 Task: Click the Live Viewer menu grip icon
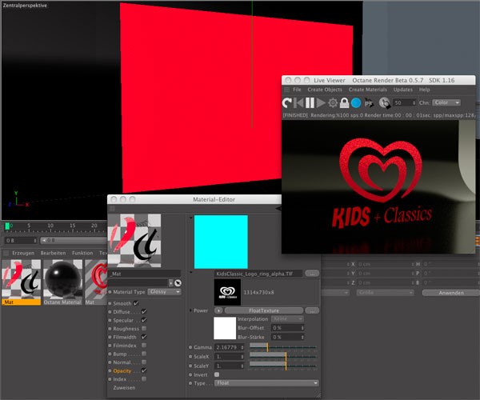pyautogui.click(x=287, y=90)
